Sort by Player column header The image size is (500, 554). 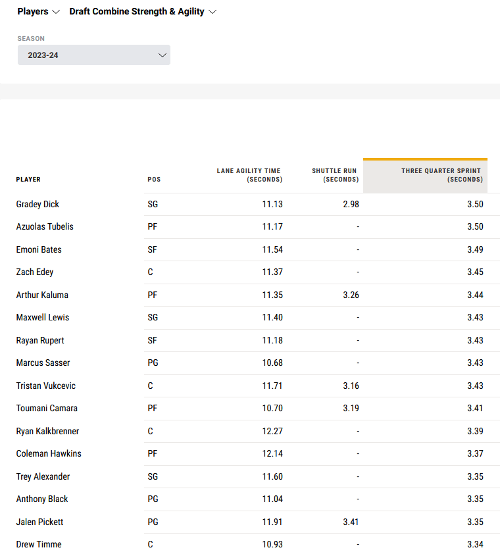(28, 180)
